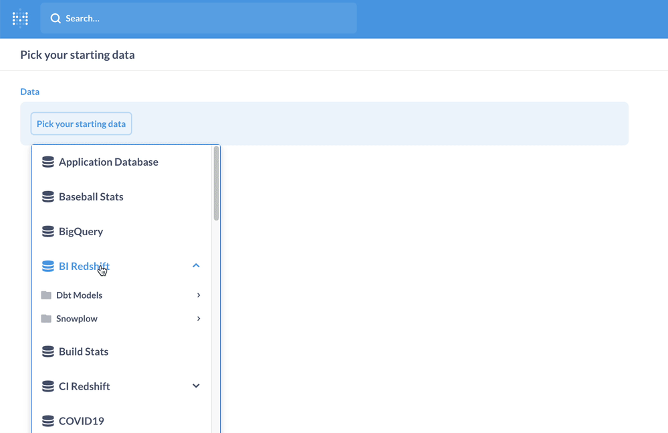Image resolution: width=668 pixels, height=433 pixels.
Task: Click the COVID19 database icon
Action: point(47,420)
